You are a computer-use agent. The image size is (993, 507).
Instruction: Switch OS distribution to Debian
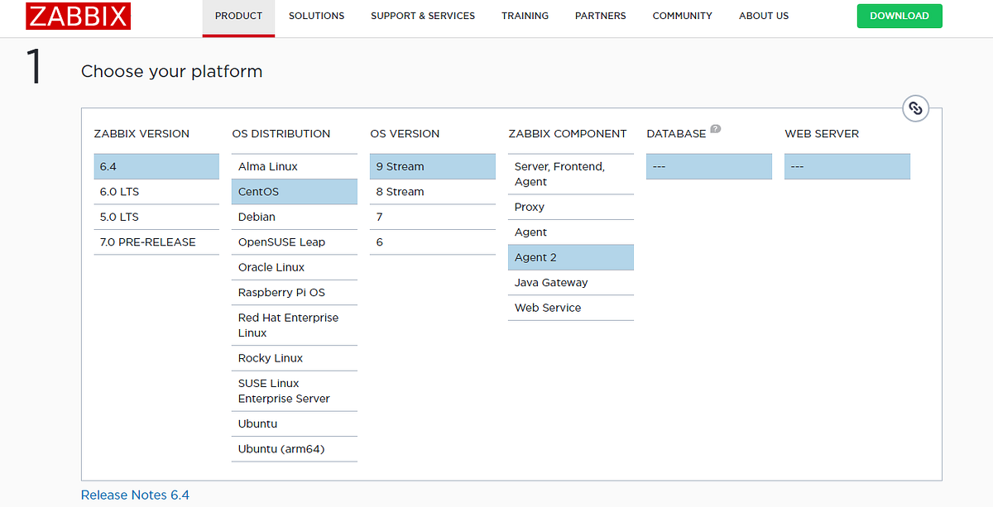pos(257,217)
